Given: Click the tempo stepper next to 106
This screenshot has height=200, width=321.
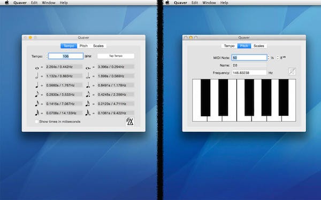Looking at the screenshot, I should (47, 56).
